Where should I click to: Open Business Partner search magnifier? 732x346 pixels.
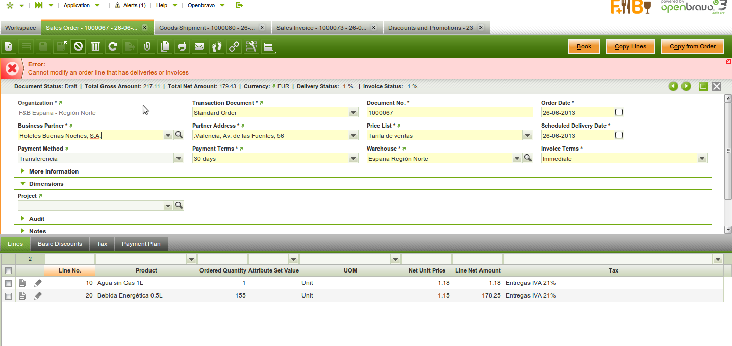[x=179, y=135]
